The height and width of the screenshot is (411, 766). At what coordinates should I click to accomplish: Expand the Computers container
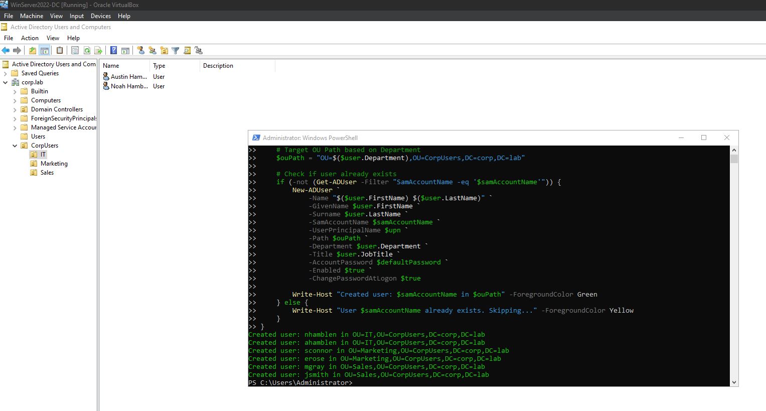click(15, 100)
